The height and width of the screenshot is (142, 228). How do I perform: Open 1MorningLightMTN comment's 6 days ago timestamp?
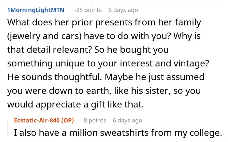[123, 10]
